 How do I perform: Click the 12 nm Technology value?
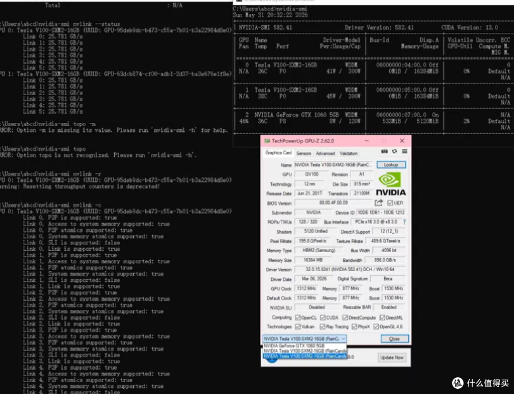click(309, 184)
